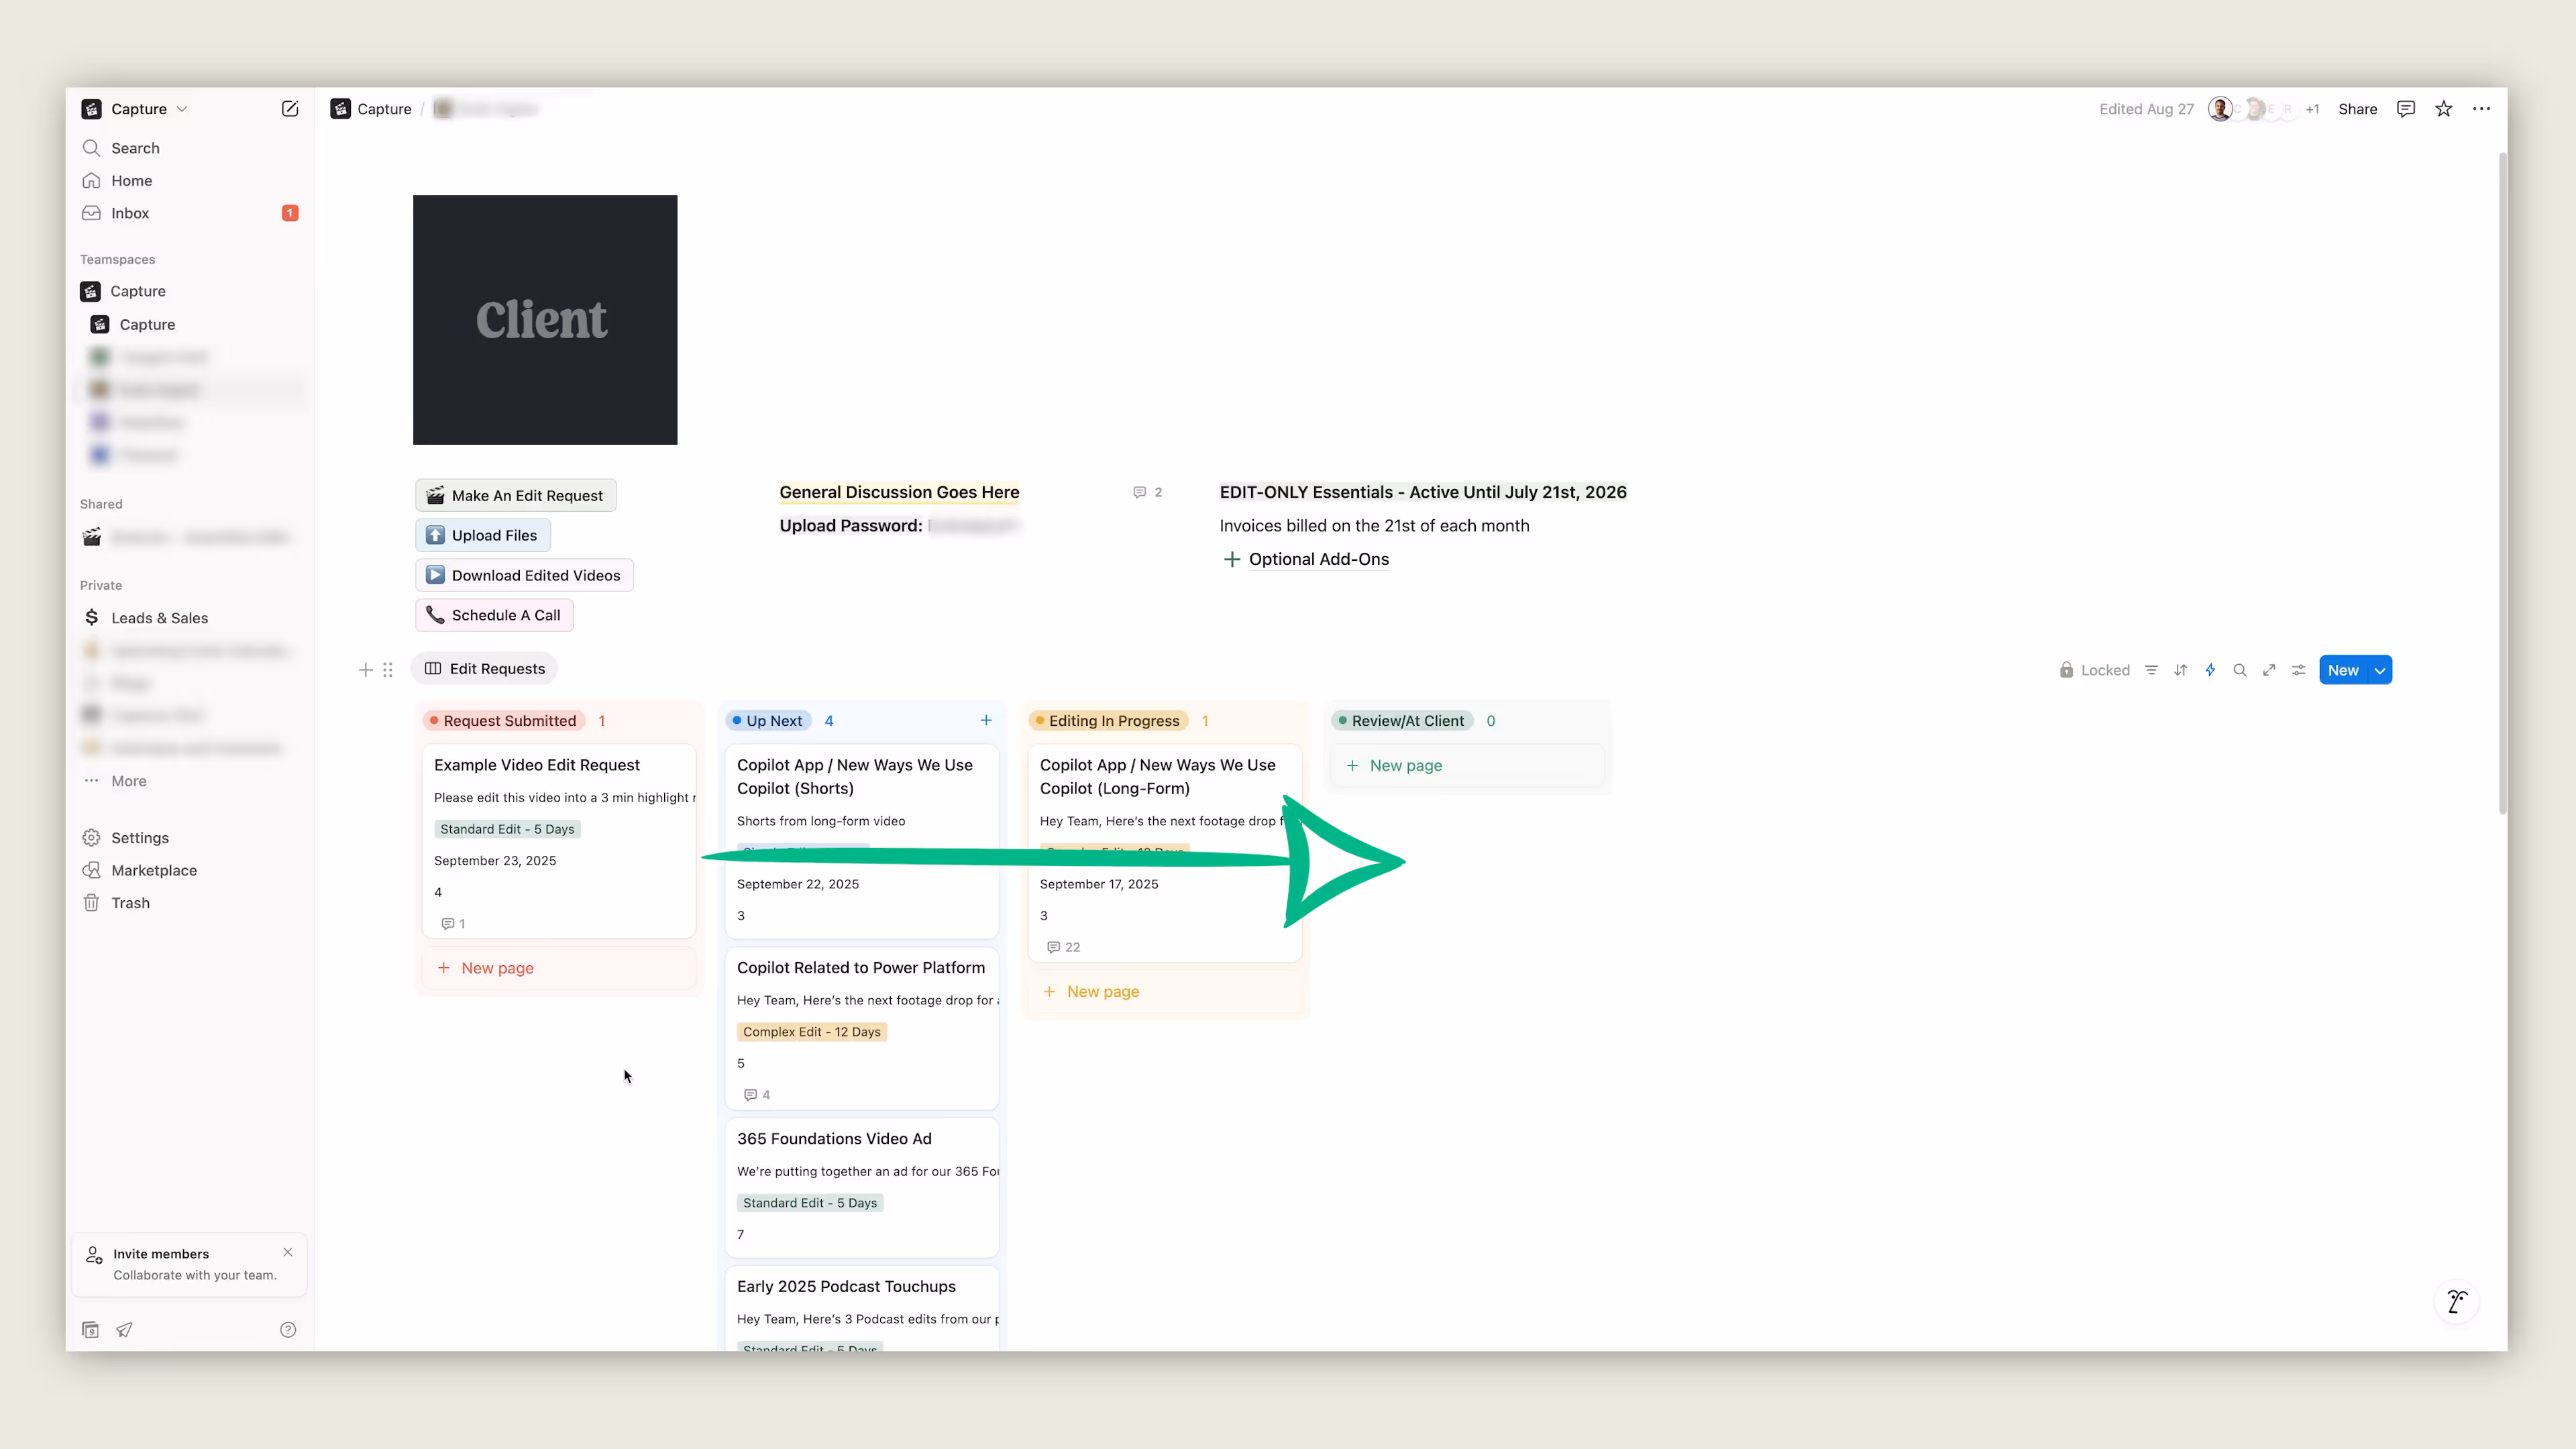Add New page under Request Submitted
2576x1449 pixels.
(x=559, y=968)
